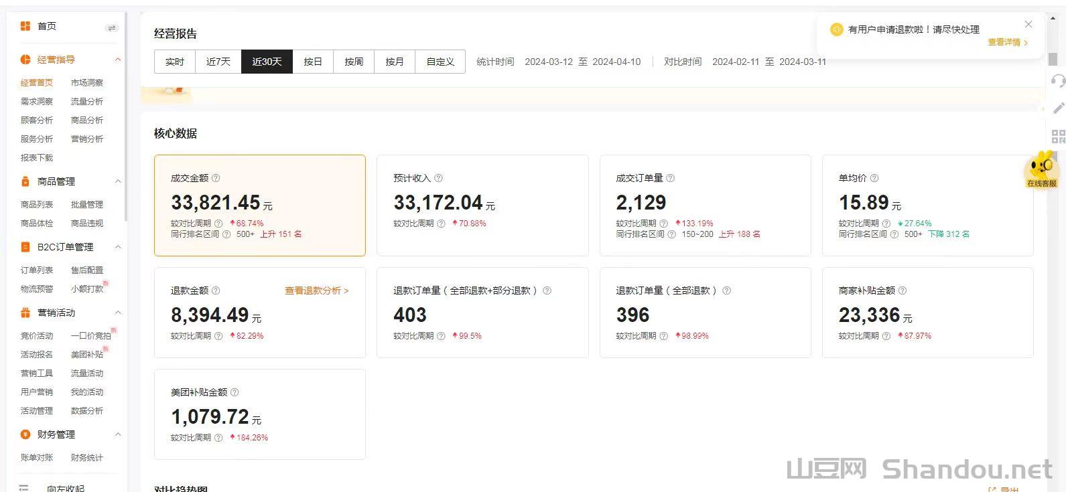Click the headset icon on right edge
The image size is (1066, 492).
[x=1058, y=81]
